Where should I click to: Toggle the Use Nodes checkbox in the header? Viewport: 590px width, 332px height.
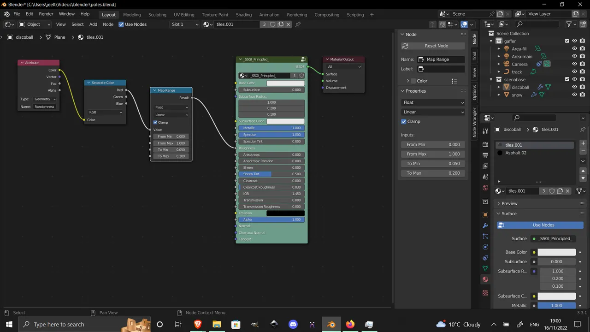121,24
